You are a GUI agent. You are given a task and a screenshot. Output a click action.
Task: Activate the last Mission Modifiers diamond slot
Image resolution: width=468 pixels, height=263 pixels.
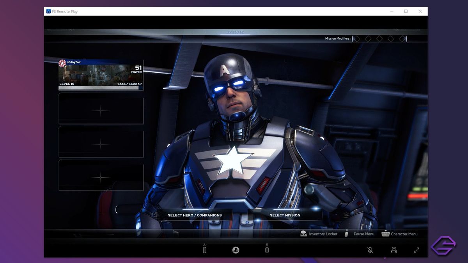pos(403,39)
